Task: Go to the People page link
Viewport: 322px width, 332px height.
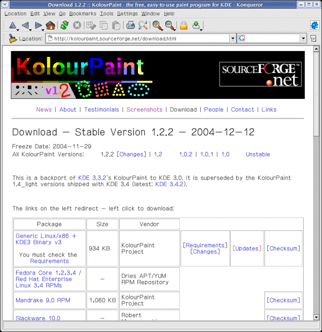Action: pos(214,110)
